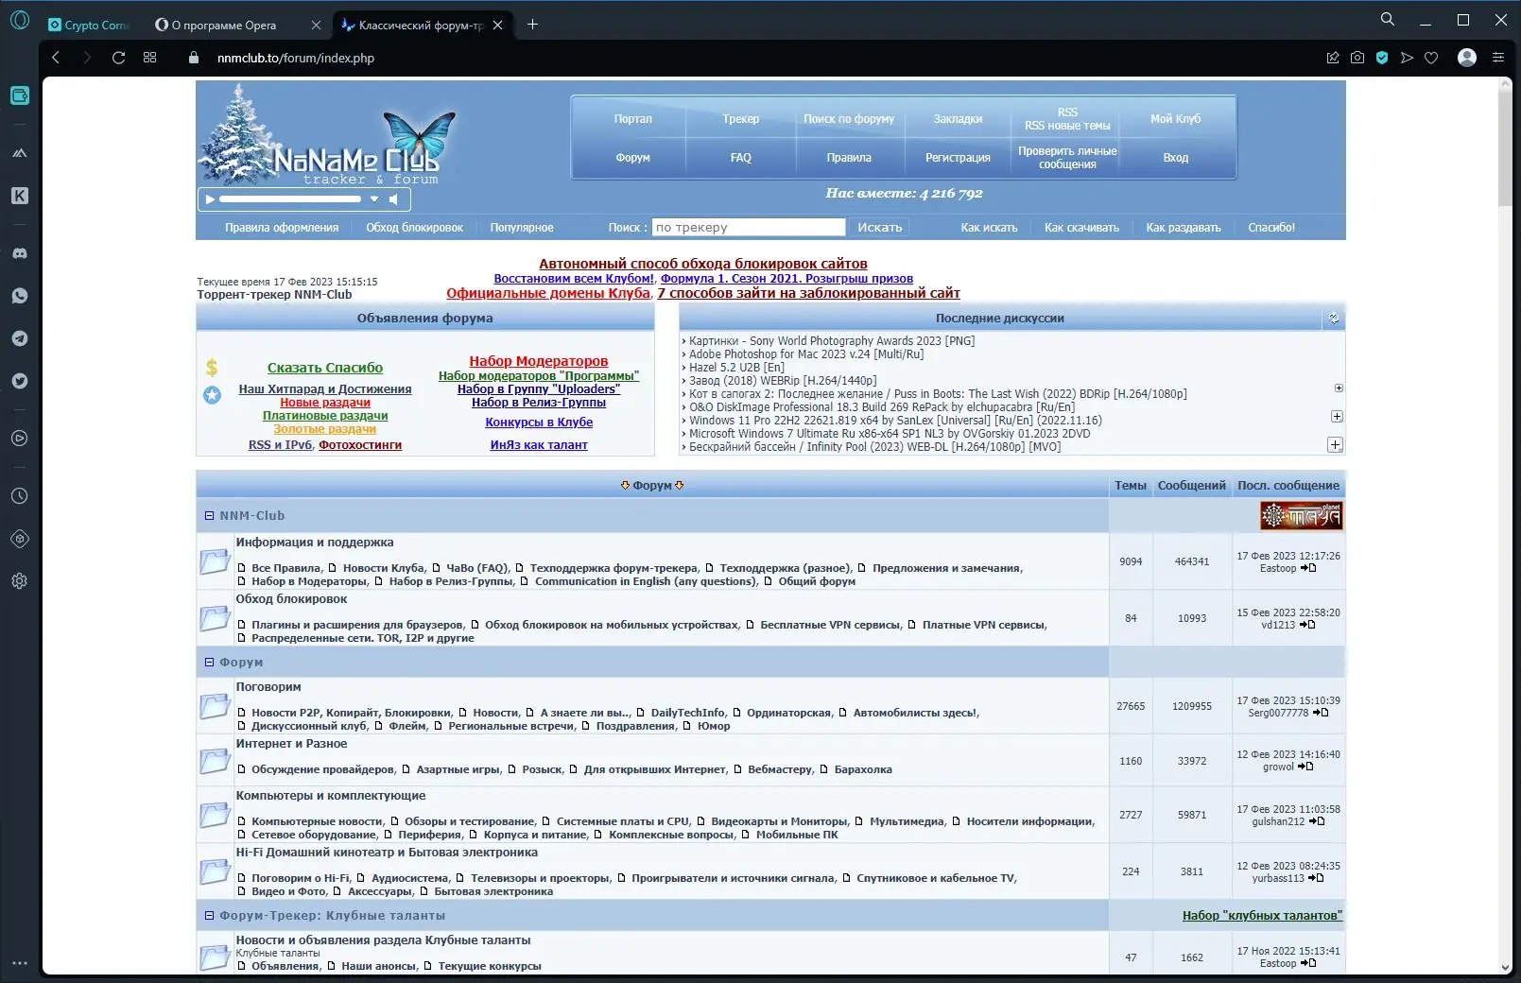
Task: Click the address bar URL
Action: pos(296,58)
